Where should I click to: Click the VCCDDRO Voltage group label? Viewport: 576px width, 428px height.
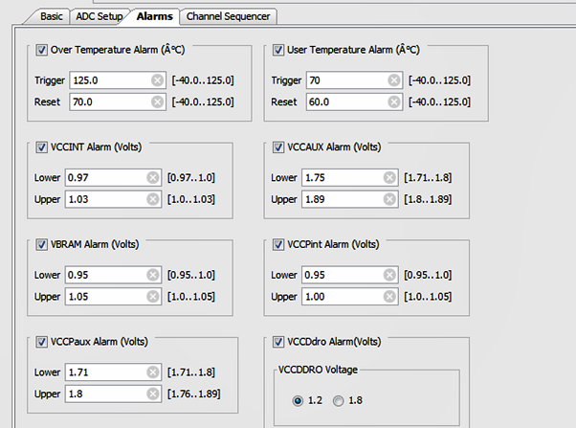coord(318,370)
